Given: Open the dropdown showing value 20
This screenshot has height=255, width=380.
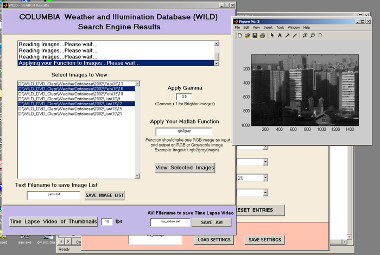Looking at the screenshot, I should [265, 177].
